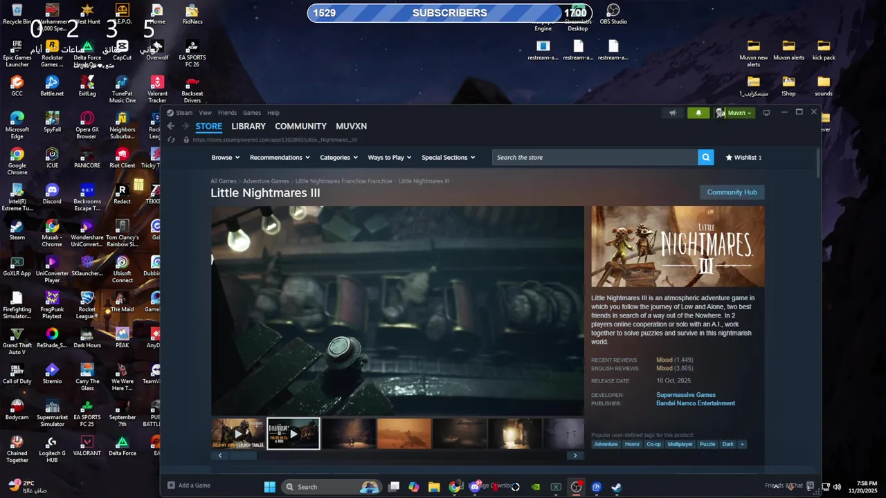Click the Steam icon on taskbar
The width and height of the screenshot is (886, 498).
coord(616,487)
